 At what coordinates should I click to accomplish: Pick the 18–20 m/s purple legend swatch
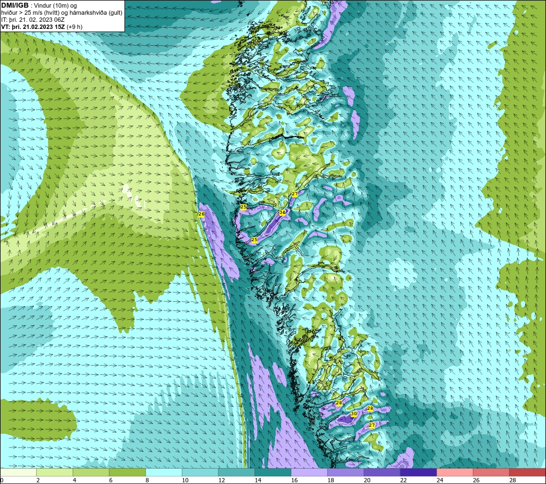pos(346,473)
